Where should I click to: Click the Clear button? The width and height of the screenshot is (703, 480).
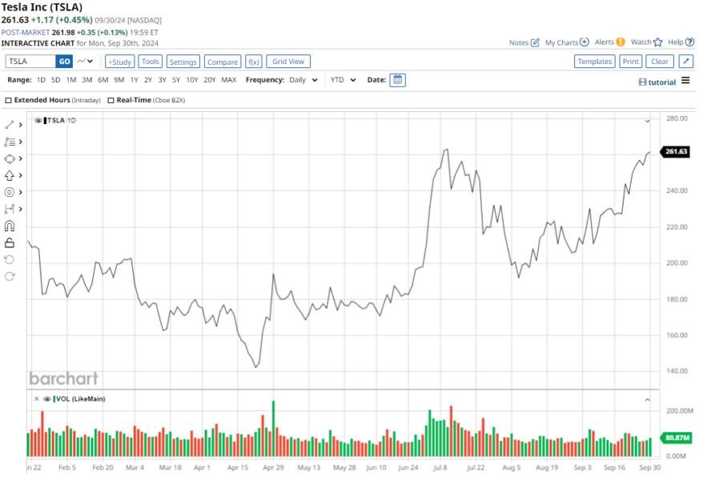(660, 62)
